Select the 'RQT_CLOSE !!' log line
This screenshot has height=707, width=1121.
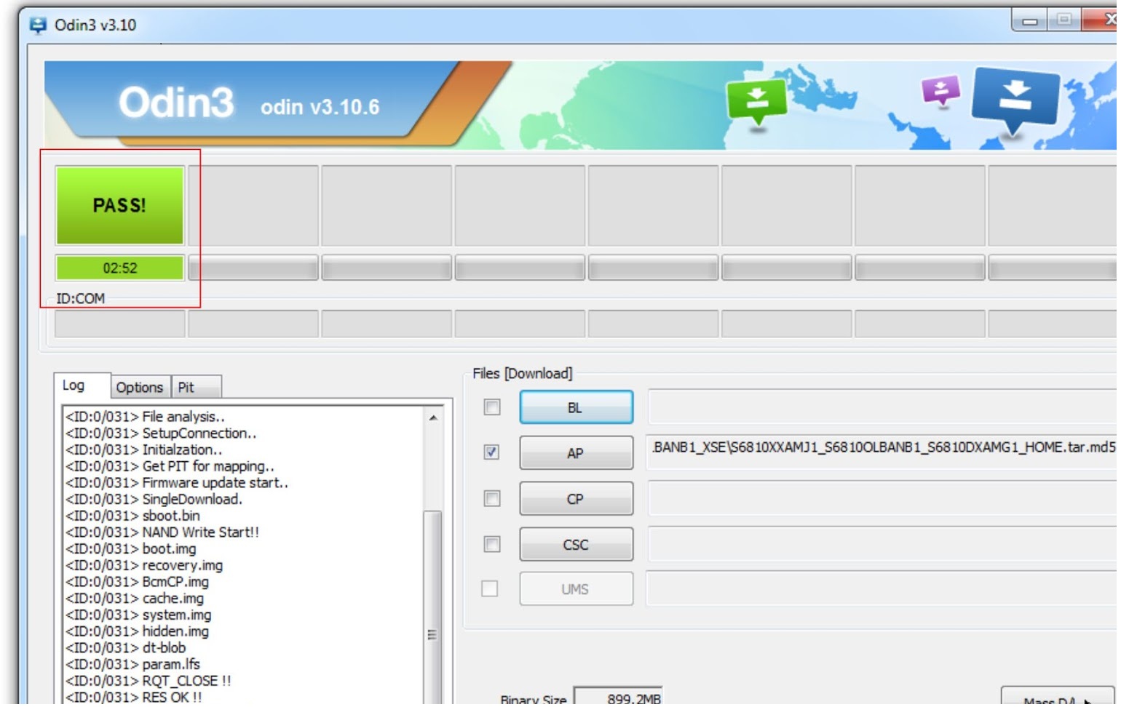[x=148, y=682]
